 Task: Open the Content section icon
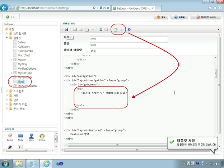(x=10, y=137)
